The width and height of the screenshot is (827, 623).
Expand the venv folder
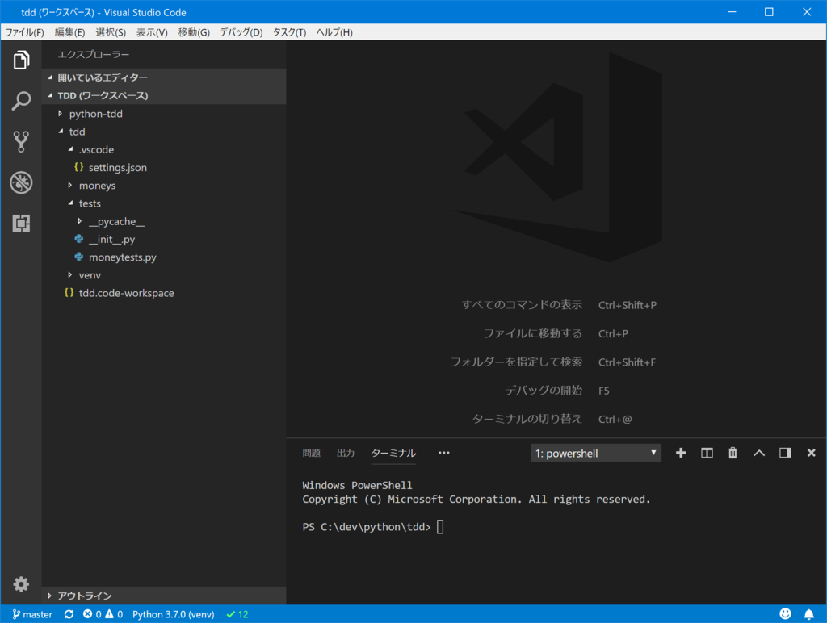[163, 275]
